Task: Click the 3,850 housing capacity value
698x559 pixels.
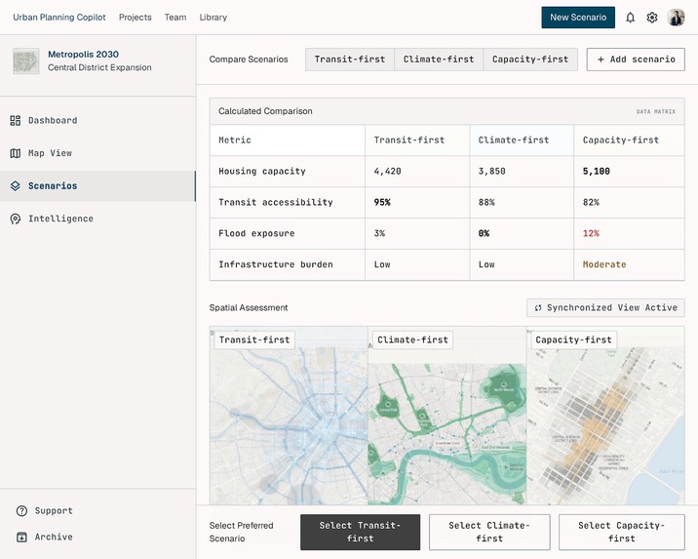Action: coord(492,171)
